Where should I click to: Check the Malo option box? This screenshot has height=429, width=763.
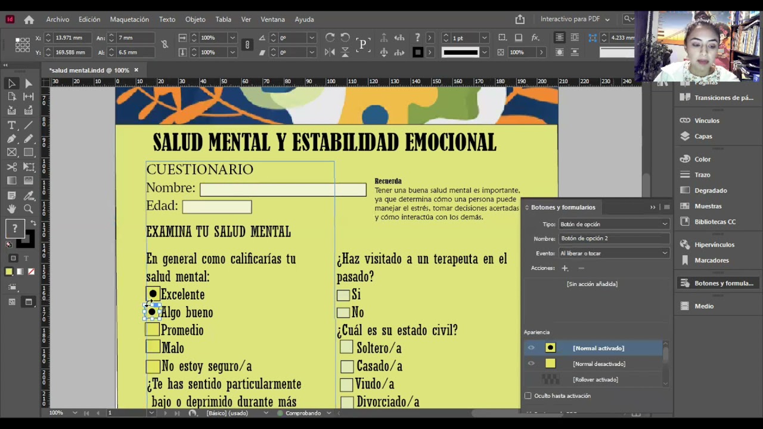coord(153,347)
